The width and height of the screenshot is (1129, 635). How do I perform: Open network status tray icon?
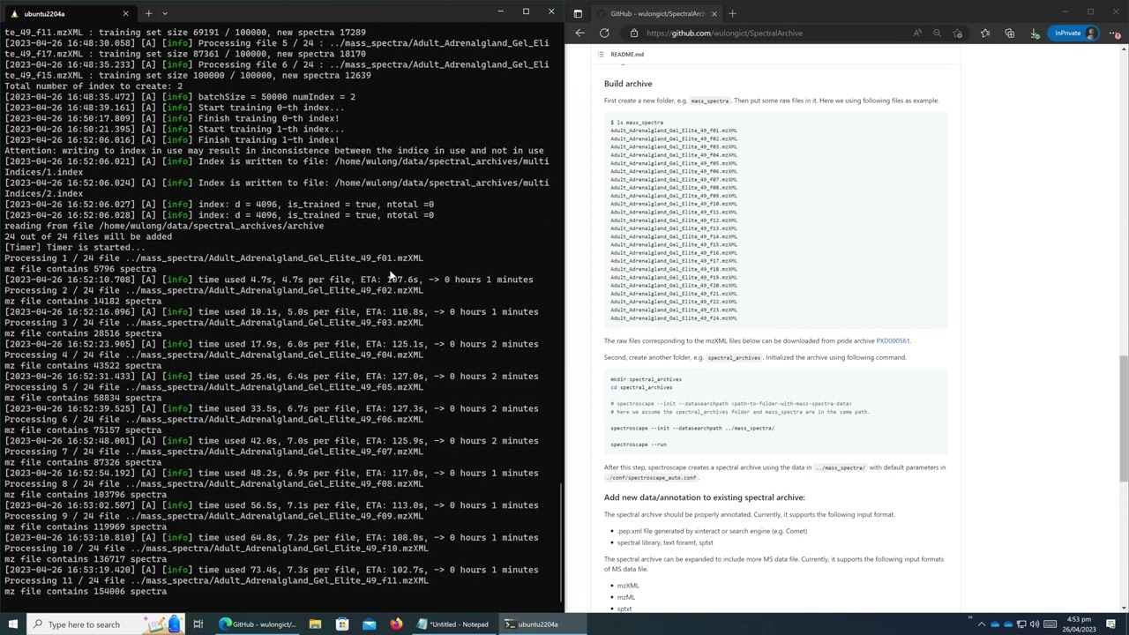coord(1021,624)
